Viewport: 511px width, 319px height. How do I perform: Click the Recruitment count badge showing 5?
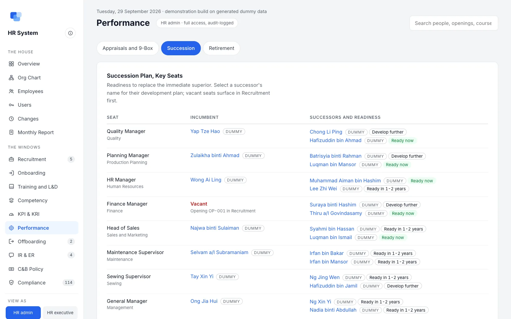[71, 159]
